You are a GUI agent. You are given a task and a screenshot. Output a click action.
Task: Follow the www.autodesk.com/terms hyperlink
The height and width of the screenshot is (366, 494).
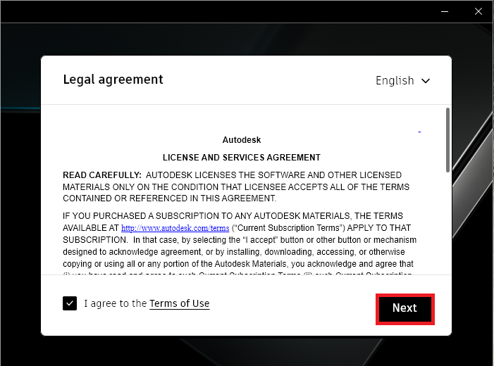pyautogui.click(x=175, y=229)
